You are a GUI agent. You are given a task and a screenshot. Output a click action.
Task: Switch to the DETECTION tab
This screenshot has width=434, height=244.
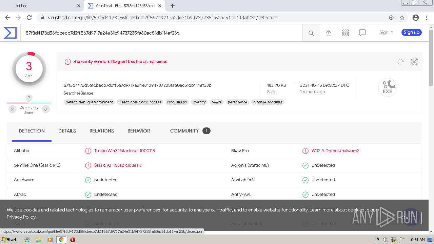32,131
